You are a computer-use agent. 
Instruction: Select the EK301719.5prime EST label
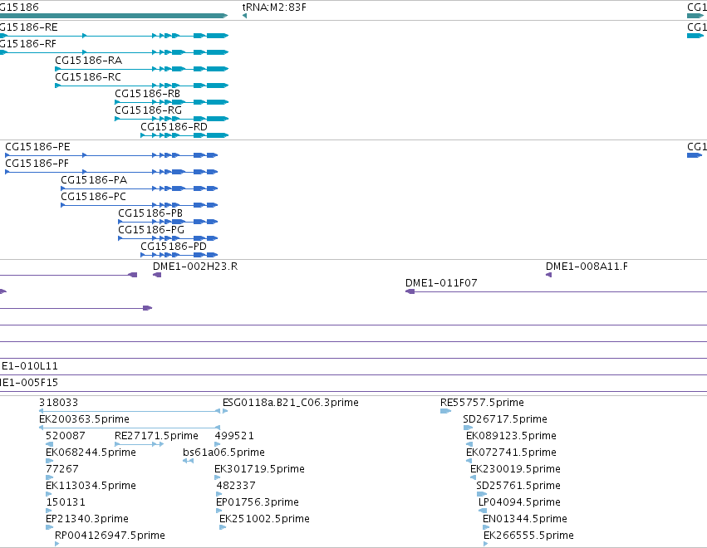pos(260,469)
